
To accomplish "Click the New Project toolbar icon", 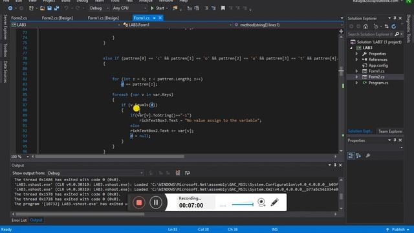I will (x=31, y=8).
